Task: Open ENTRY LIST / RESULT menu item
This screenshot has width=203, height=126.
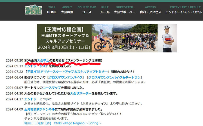Action: coord(184,10)
